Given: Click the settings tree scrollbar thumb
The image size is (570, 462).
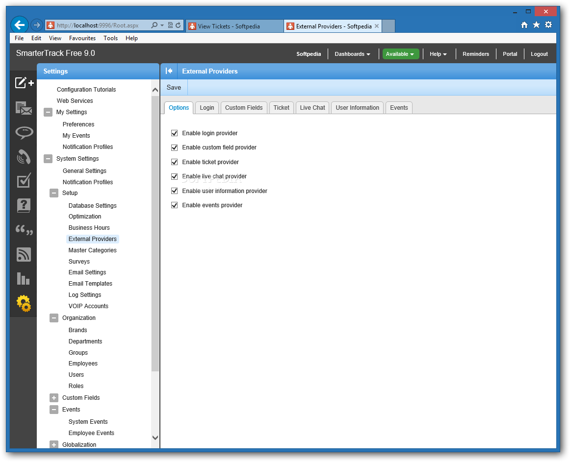Looking at the screenshot, I should click(155, 234).
